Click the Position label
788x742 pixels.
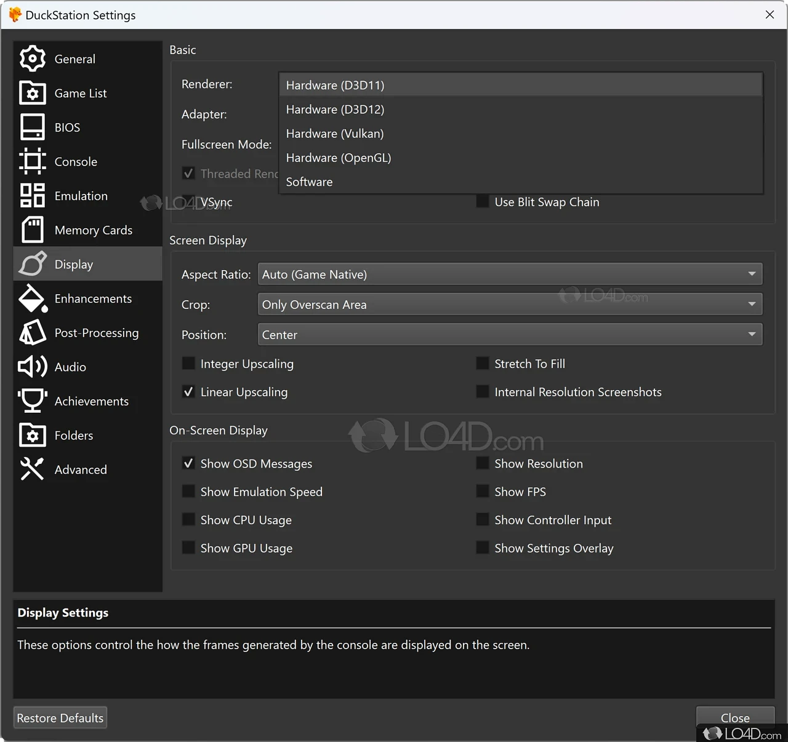coord(204,335)
